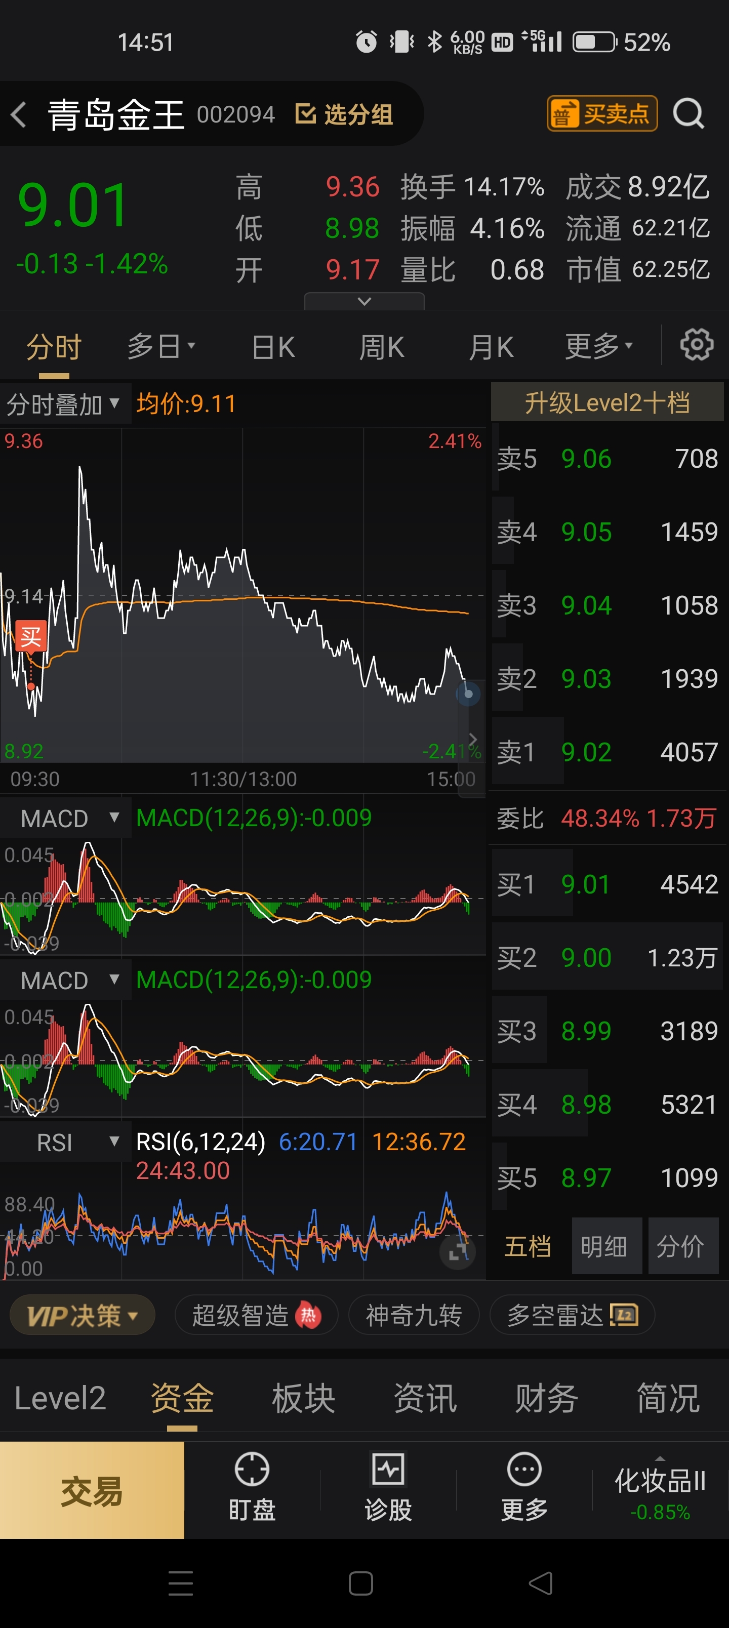This screenshot has width=729, height=1628.
Task: Switch to the 资金 capital tab
Action: point(182,1398)
